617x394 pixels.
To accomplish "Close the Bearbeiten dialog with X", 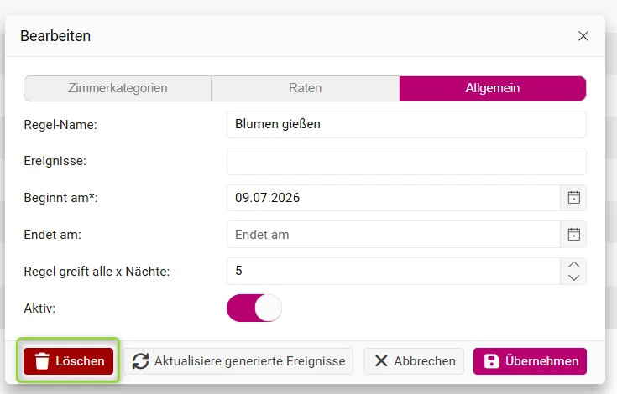I will pos(583,36).
